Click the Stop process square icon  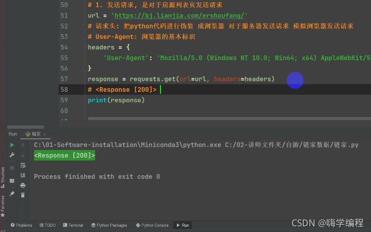point(12,168)
